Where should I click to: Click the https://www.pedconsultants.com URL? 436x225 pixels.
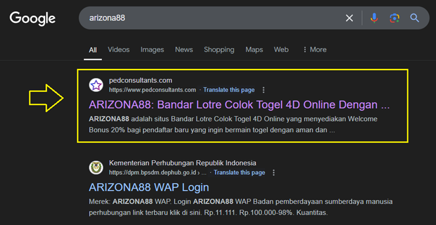(152, 90)
